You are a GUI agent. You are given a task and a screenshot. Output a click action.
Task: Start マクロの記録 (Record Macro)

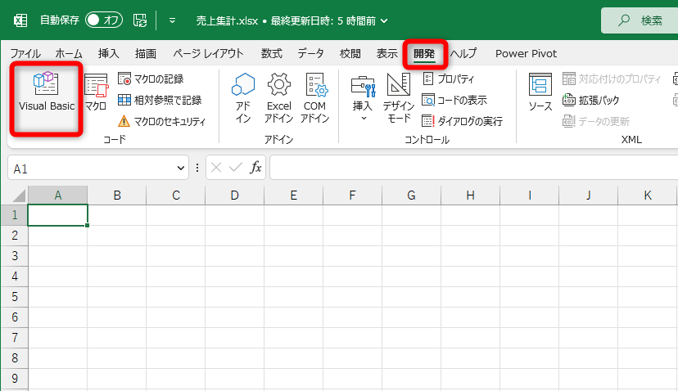(x=151, y=79)
